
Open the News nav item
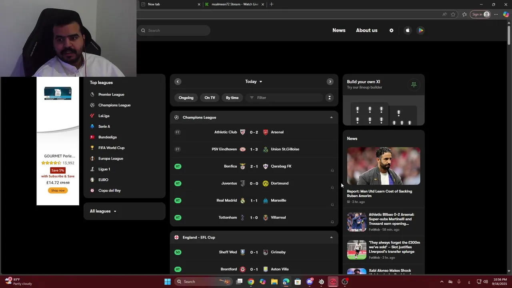[x=339, y=30]
